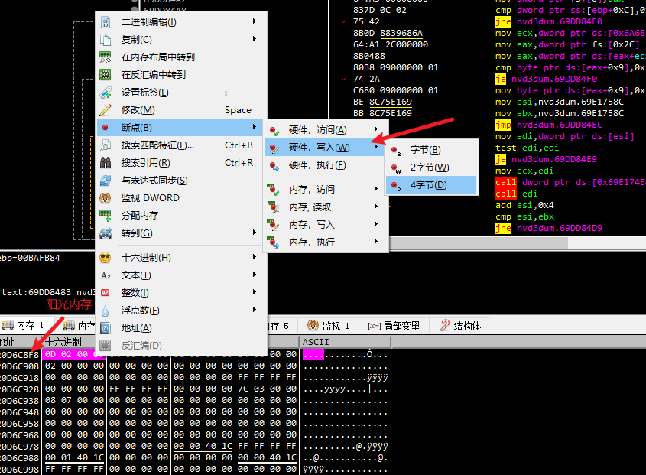This screenshot has width=646, height=475.
Task: Click the 监视 DWORD watch icon
Action: [x=106, y=198]
